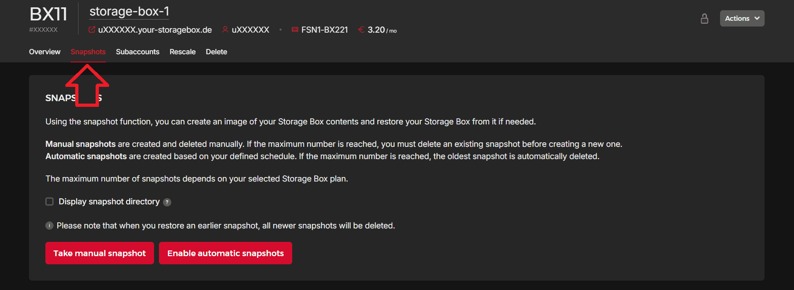This screenshot has height=290, width=794.
Task: Select the Rescale tab
Action: 183,52
